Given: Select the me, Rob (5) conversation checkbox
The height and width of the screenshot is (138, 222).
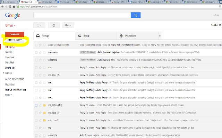Looking at the screenshot, I should (x=36, y=113).
